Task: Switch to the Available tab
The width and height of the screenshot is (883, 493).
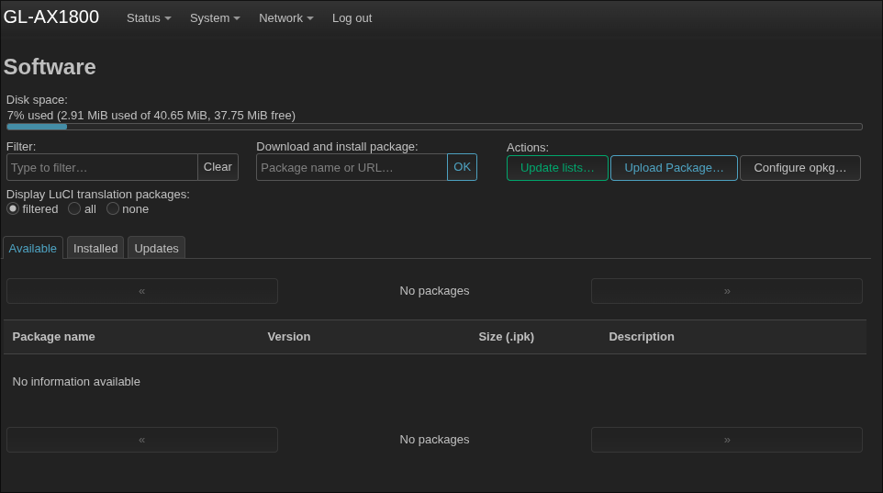Action: click(x=33, y=248)
